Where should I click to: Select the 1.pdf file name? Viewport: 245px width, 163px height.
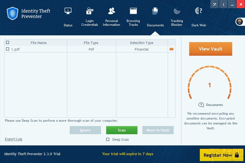[x=15, y=49]
